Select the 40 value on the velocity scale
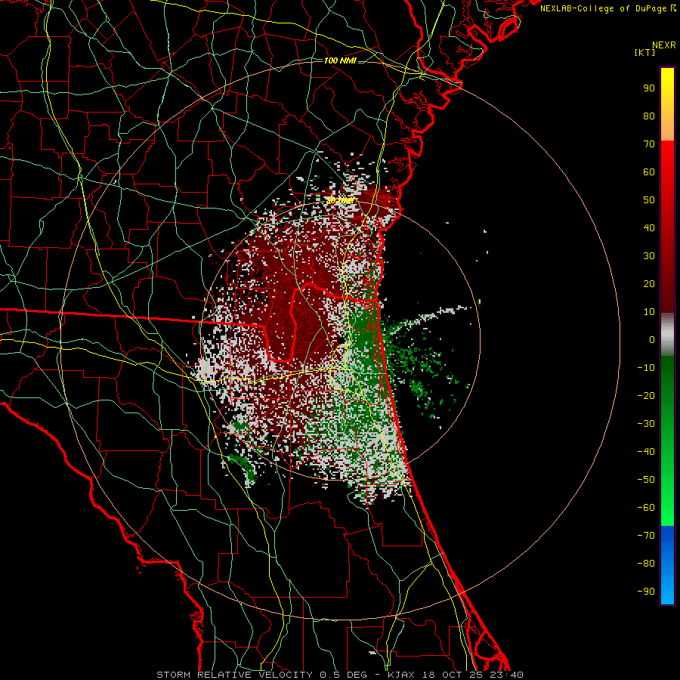The height and width of the screenshot is (680, 680). tap(649, 228)
